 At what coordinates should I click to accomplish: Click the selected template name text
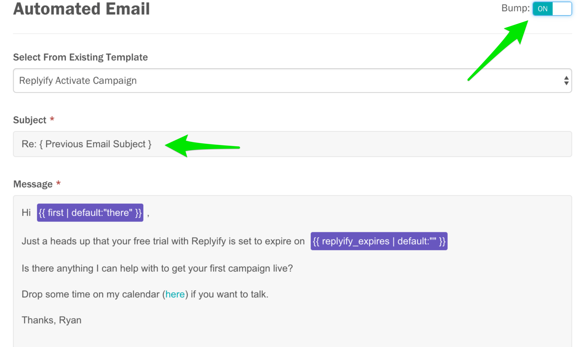[x=78, y=80]
